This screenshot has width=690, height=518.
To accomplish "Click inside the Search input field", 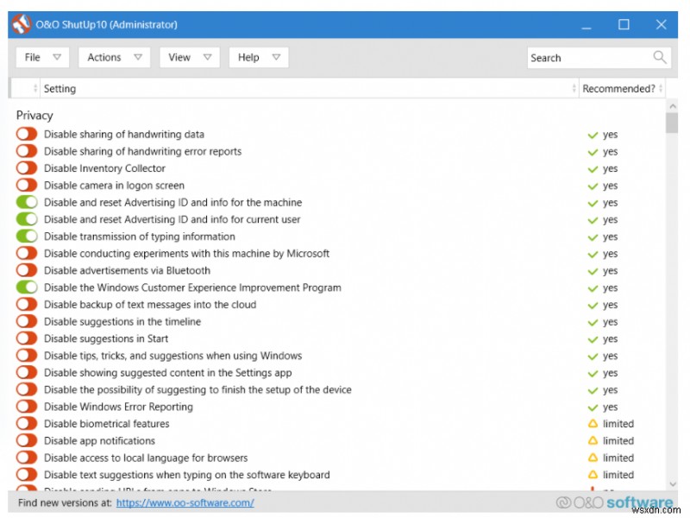I will [x=586, y=58].
